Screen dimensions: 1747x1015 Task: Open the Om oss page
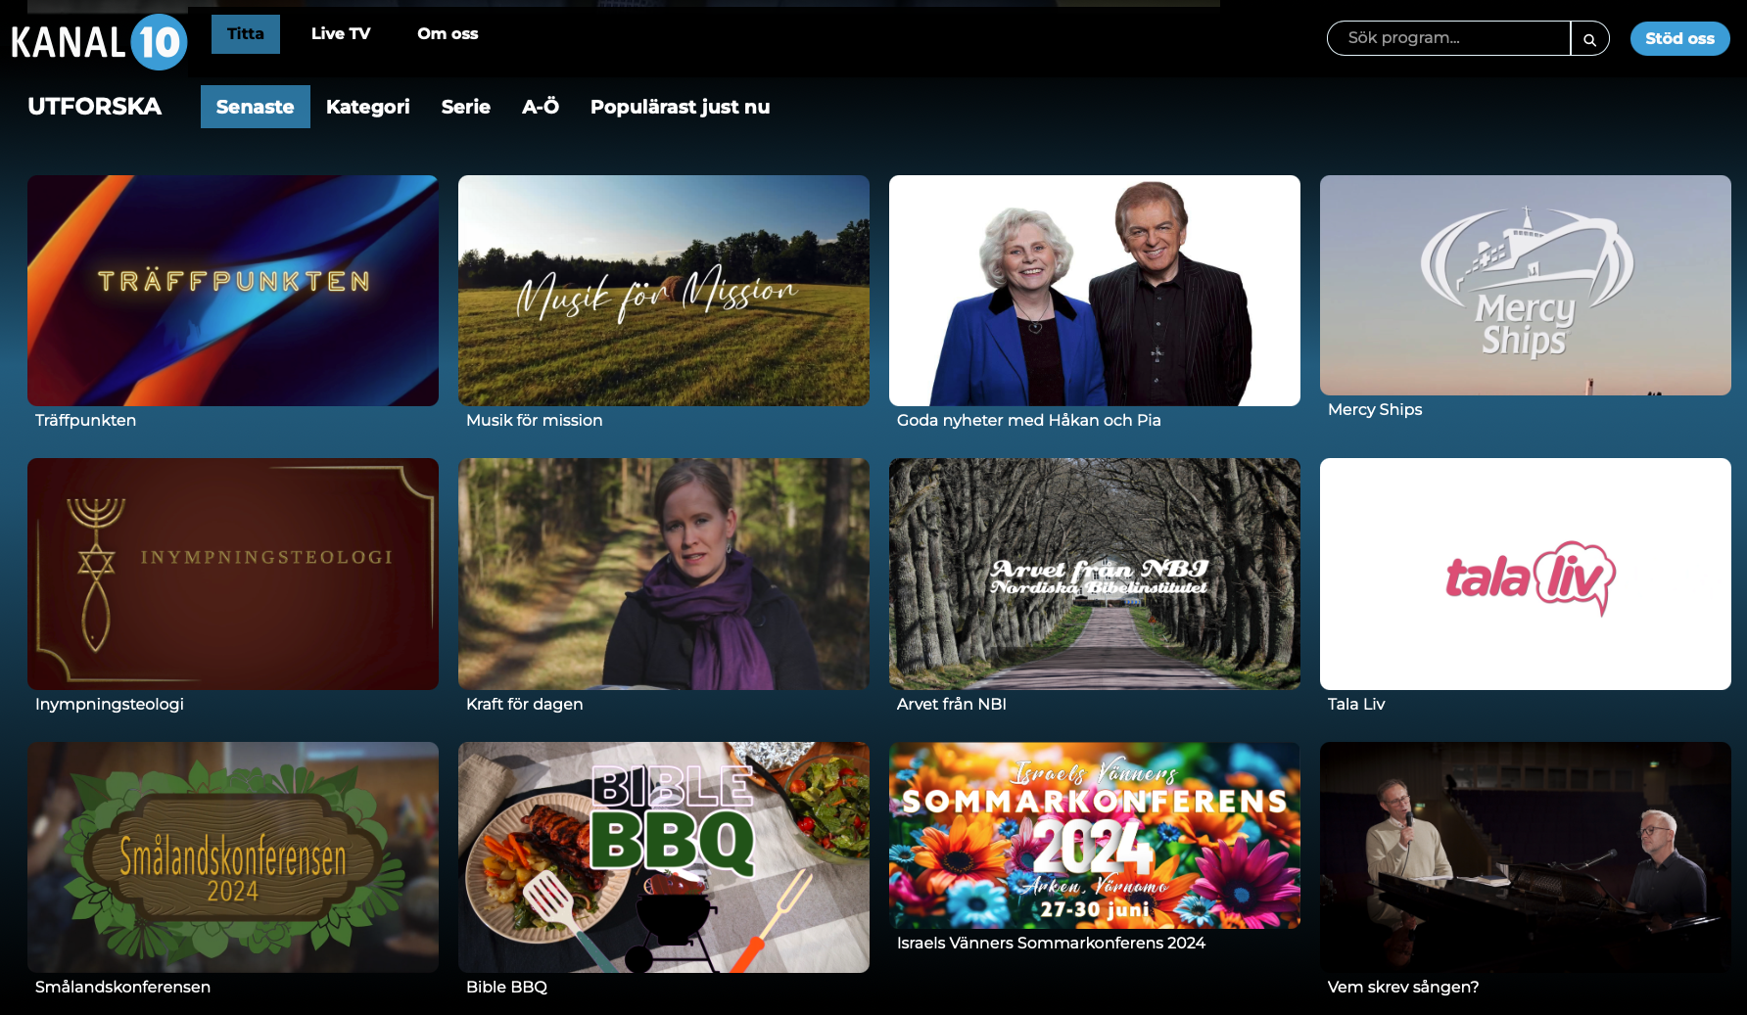(x=448, y=34)
